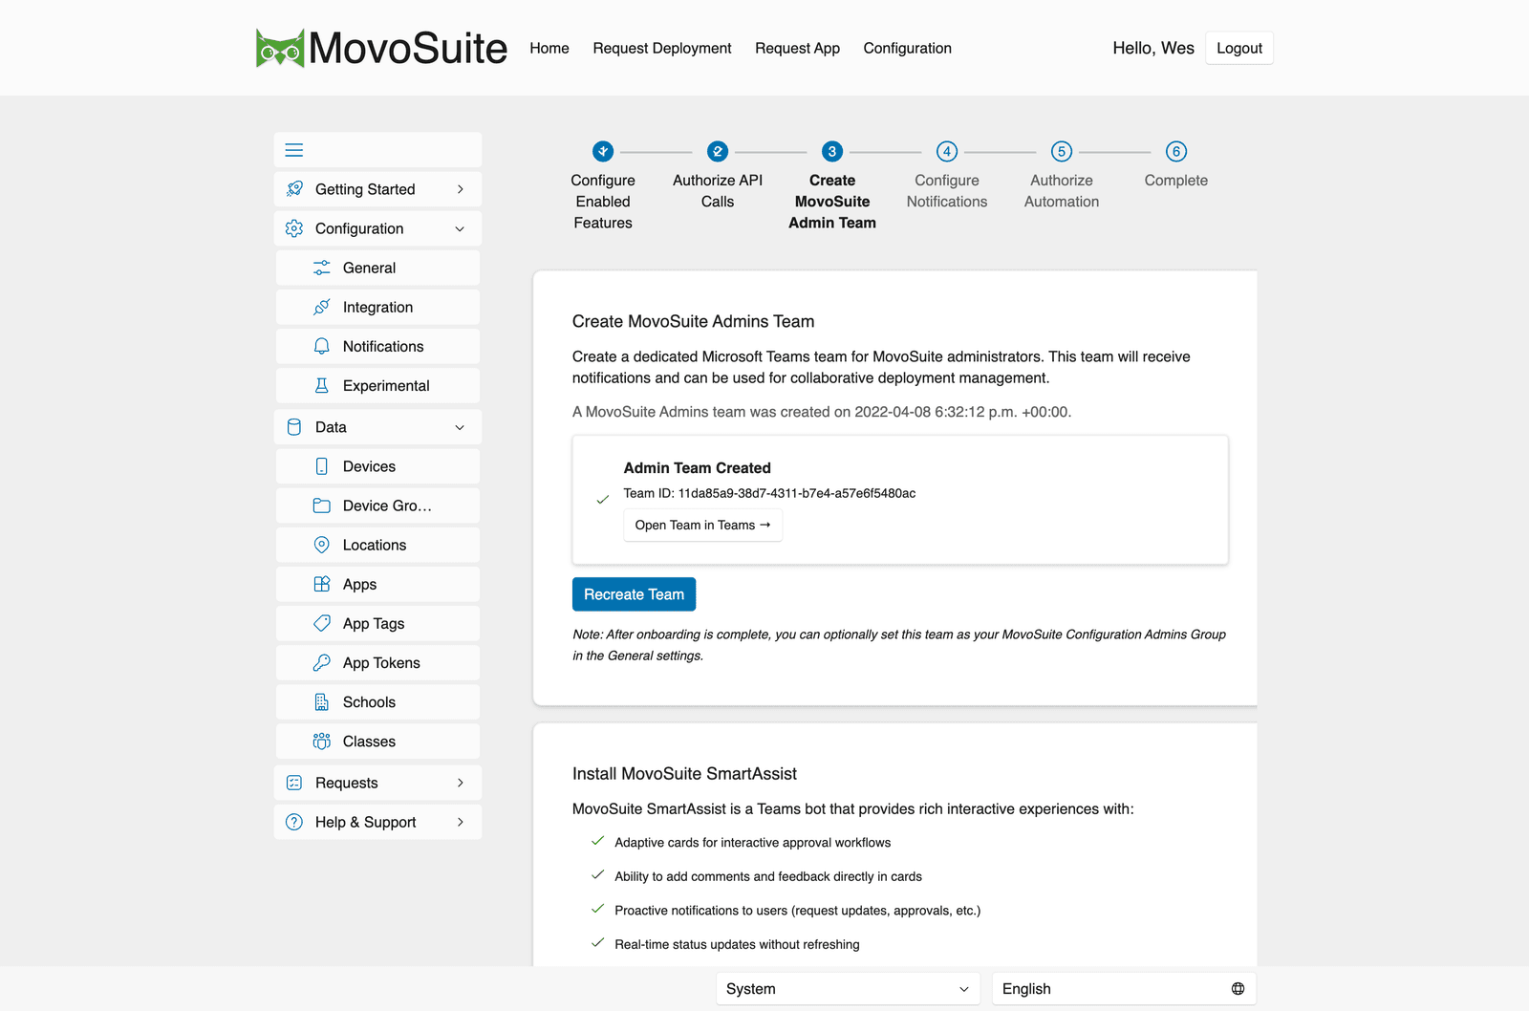
Task: Click step 2 completed circle icon
Action: click(x=718, y=151)
